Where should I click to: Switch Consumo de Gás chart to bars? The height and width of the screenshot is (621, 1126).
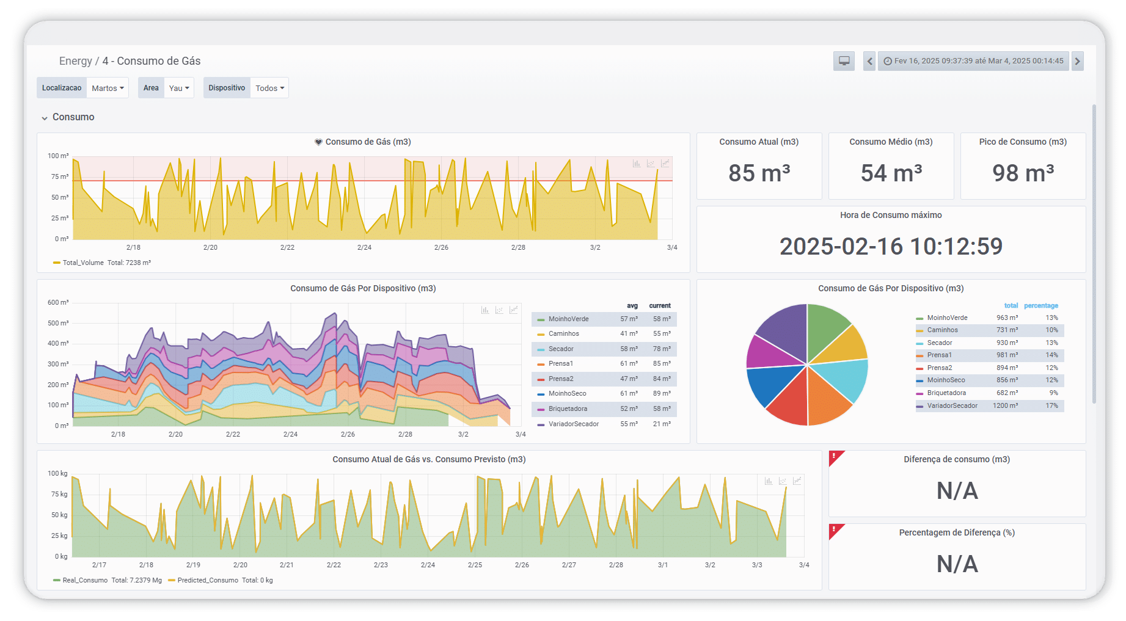click(637, 164)
